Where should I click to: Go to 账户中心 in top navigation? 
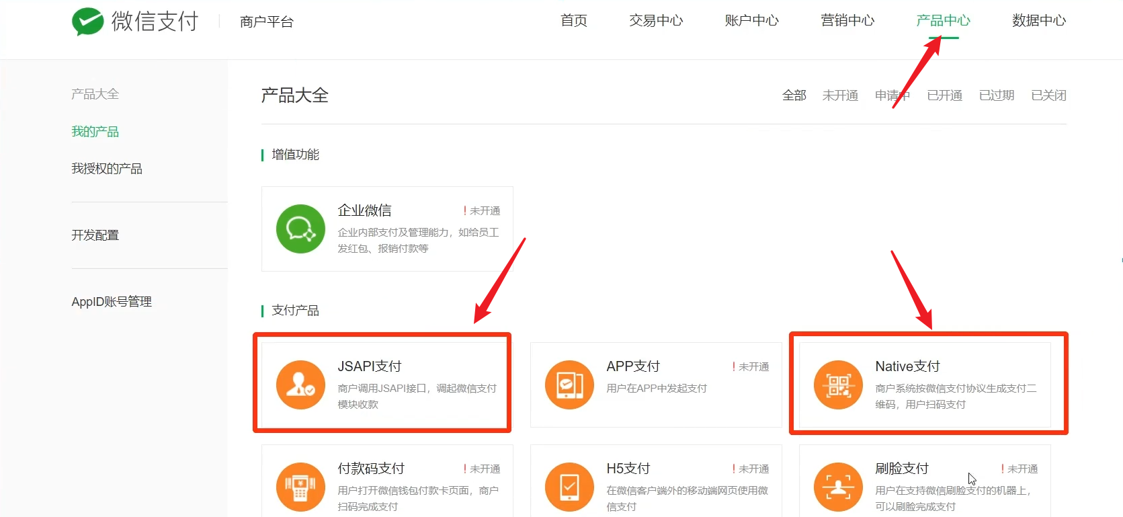(751, 21)
